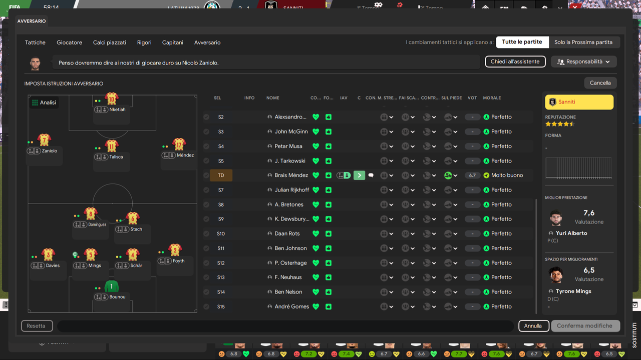Viewport: 641px width, 360px height.
Task: Select Méndez's number 17 shirt on pitch
Action: pyautogui.click(x=179, y=144)
